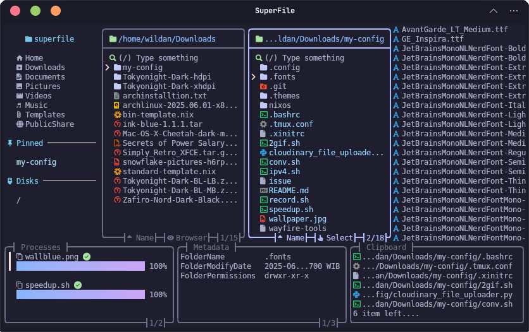Select the ...ldan/Downloads/my-config panel header
This screenshot has height=332, width=529.
click(x=320, y=39)
